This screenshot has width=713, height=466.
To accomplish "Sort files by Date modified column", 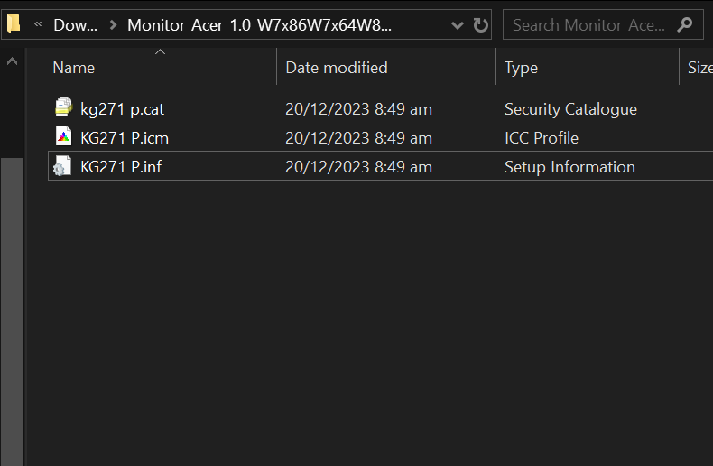I will tap(336, 68).
